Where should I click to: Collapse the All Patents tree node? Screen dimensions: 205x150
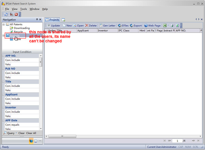4,25
